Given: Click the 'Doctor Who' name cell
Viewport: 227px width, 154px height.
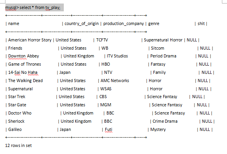Looking at the screenshot, I should [20, 113].
